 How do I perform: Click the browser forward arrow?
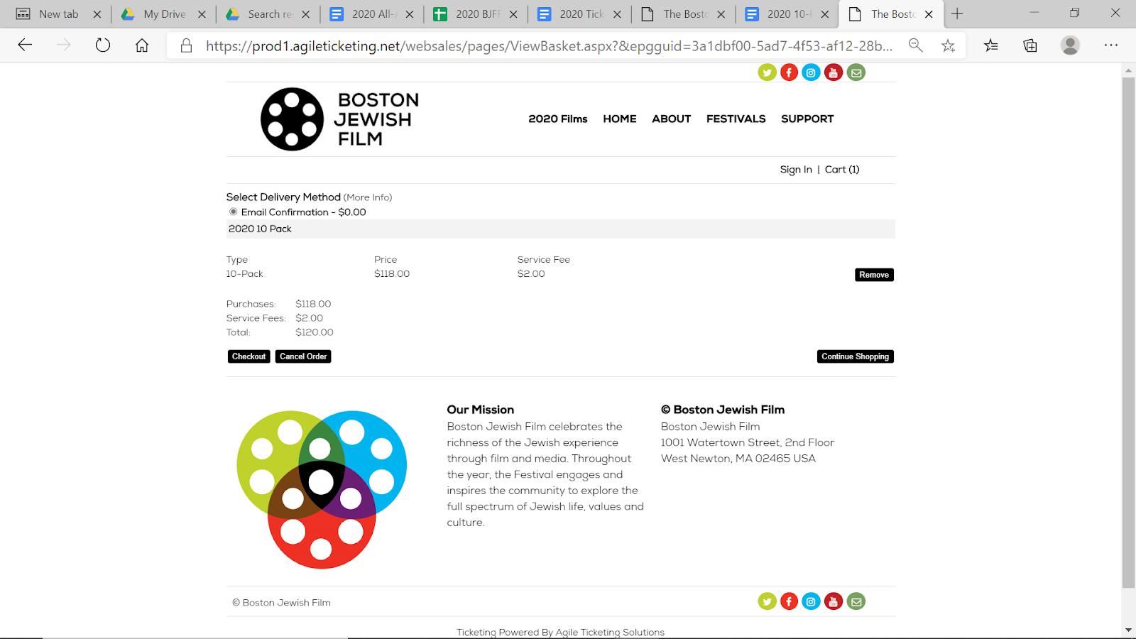(64, 45)
